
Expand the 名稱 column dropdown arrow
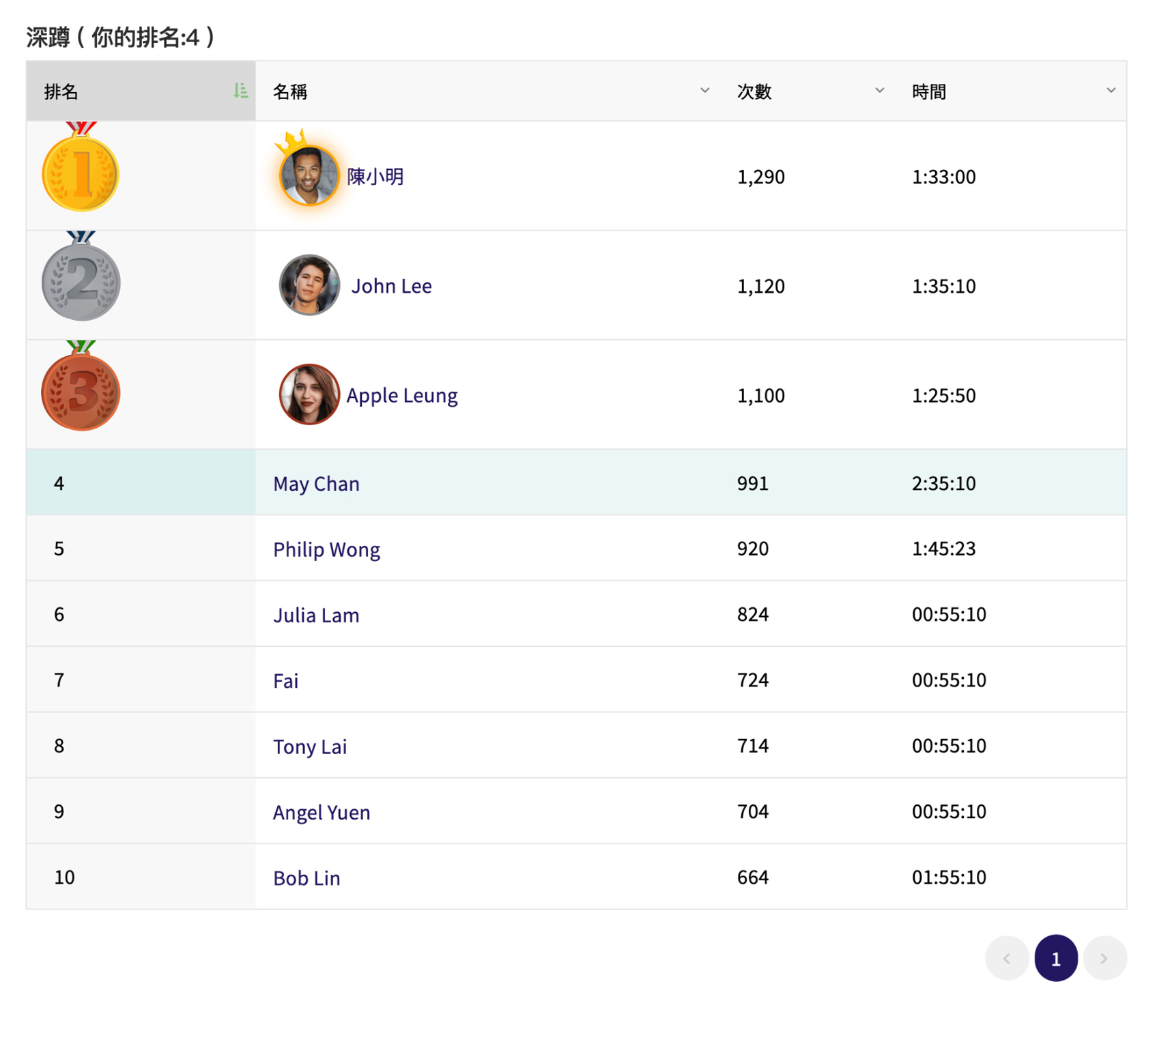point(704,91)
